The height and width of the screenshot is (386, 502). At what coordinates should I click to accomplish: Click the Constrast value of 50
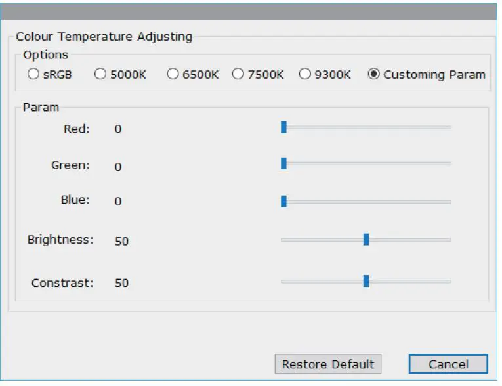[x=121, y=283]
